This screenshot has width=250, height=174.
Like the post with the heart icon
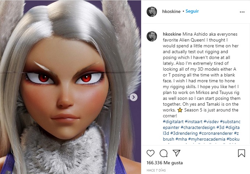pyautogui.click(x=150, y=153)
